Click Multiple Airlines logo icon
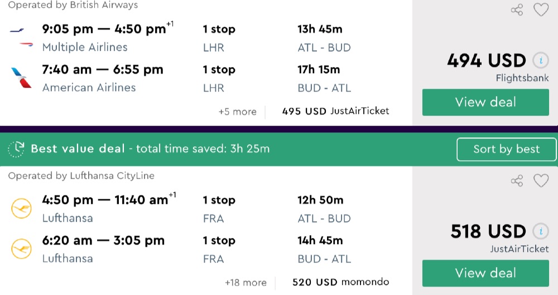The height and width of the screenshot is (295, 558). tap(22, 37)
